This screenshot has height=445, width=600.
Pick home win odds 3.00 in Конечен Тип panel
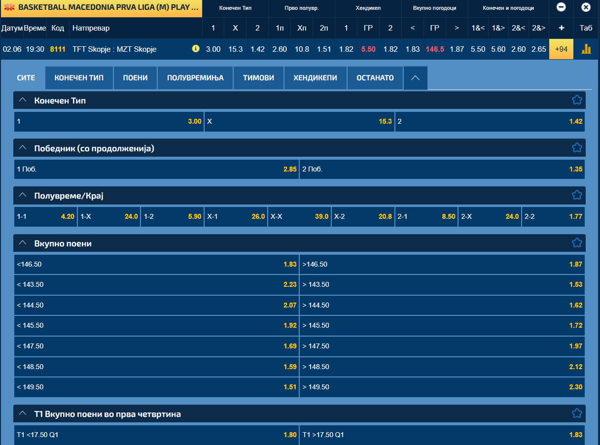pos(109,121)
